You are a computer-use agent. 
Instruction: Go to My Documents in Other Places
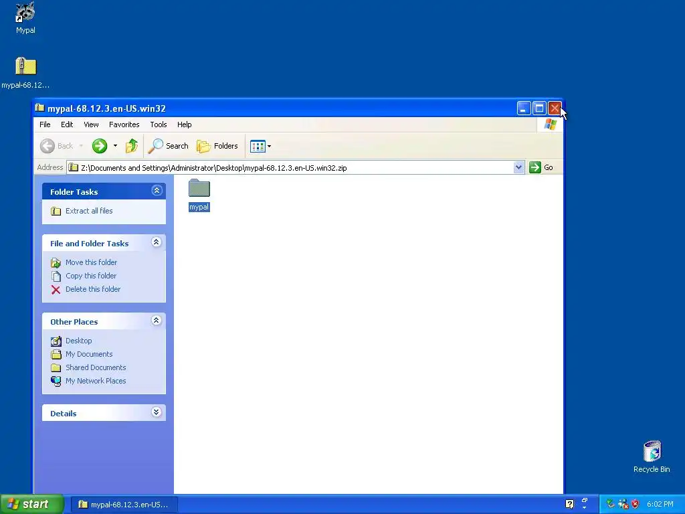89,354
